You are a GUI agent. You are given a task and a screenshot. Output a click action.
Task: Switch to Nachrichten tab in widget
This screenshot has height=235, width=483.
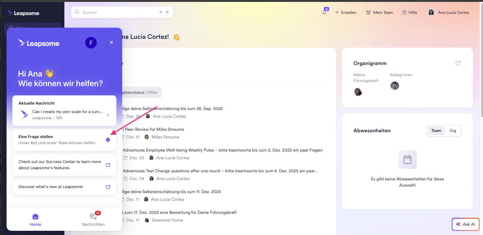coord(93,220)
